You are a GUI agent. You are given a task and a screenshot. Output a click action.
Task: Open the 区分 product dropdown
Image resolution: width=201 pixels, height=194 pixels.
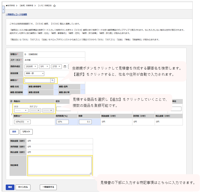coord(21,110)
